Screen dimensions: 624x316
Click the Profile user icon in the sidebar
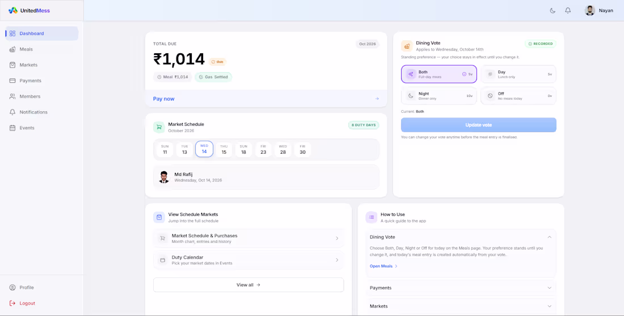tap(12, 287)
